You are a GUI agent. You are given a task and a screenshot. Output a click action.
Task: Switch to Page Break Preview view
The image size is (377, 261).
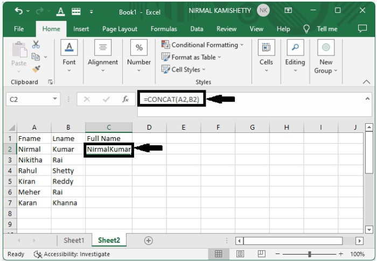[261, 254]
